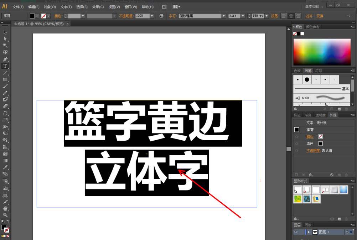Select the Scale tool
Image resolution: width=357 pixels, height=240 pixels.
pyautogui.click(x=5, y=120)
